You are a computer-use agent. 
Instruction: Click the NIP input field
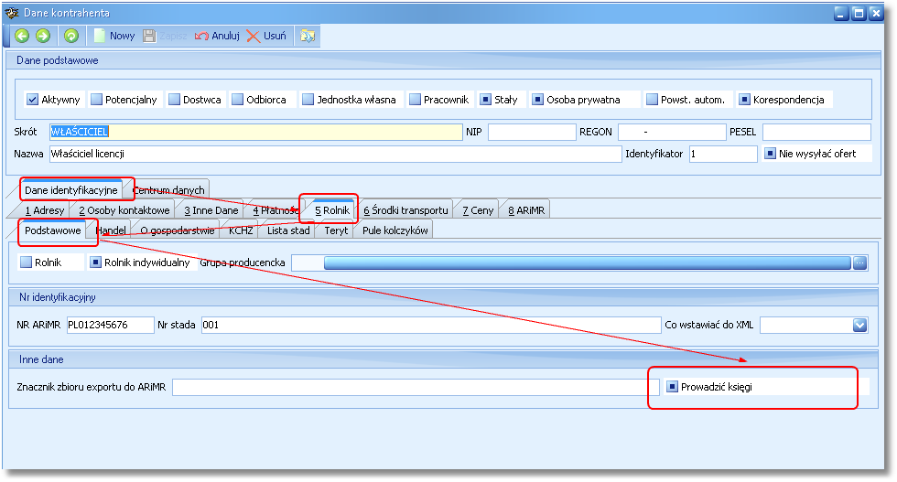click(532, 132)
